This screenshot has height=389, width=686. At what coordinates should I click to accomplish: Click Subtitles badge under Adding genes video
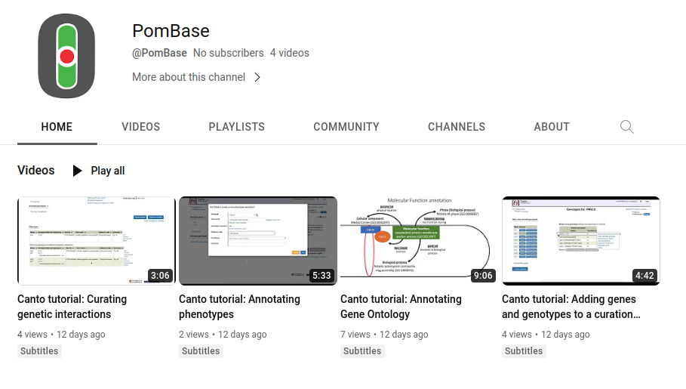[x=524, y=351]
